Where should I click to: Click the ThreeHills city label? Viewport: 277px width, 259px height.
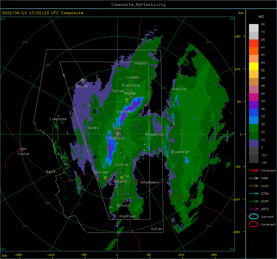point(154,135)
